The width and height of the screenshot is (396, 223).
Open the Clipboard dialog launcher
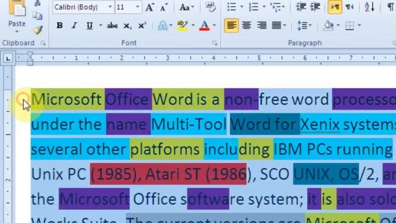(43, 43)
